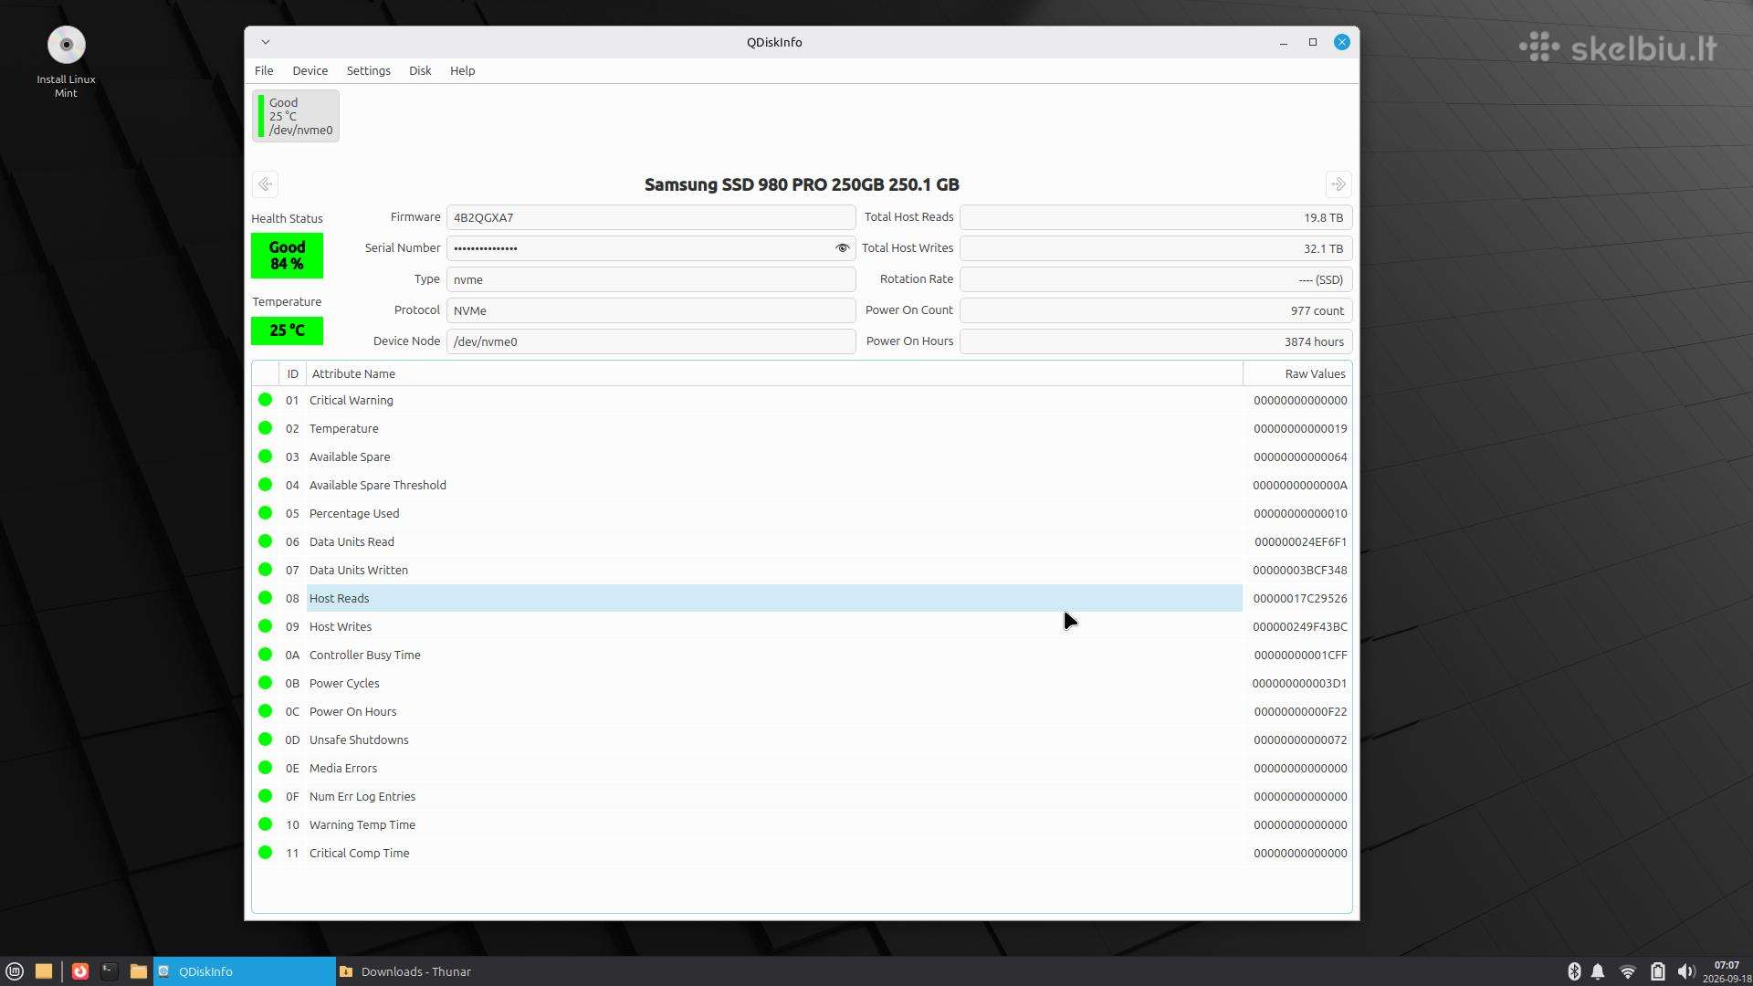Click the Serial Number field
Screen dimensions: 1753x986
651,248
